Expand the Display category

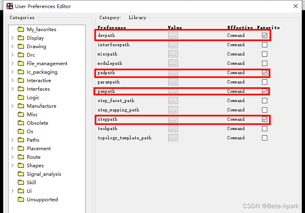(13, 38)
